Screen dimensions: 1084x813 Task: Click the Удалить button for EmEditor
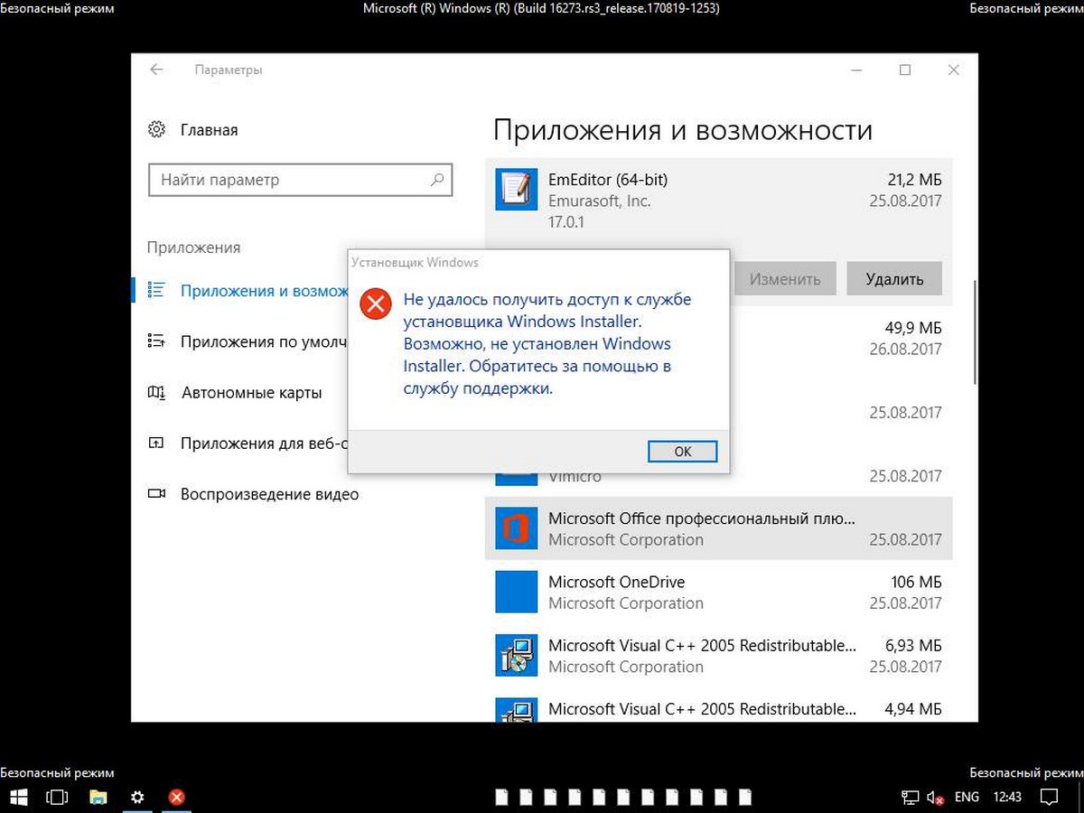(894, 279)
